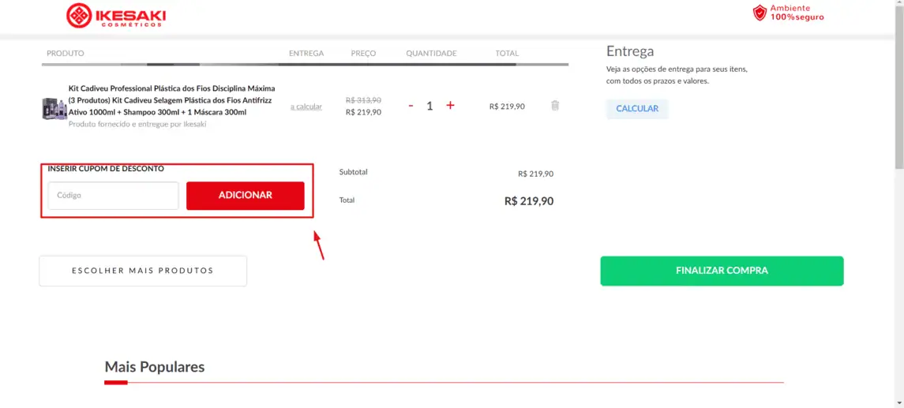Click 'Produto fornecido e entregue por Ikesaki' text
Screen dimensions: 904x408
[137, 124]
